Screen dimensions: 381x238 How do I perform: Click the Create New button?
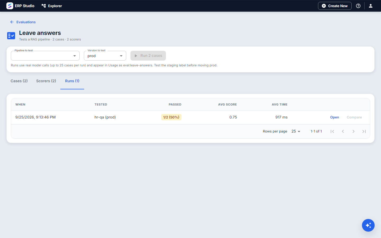tap(335, 6)
